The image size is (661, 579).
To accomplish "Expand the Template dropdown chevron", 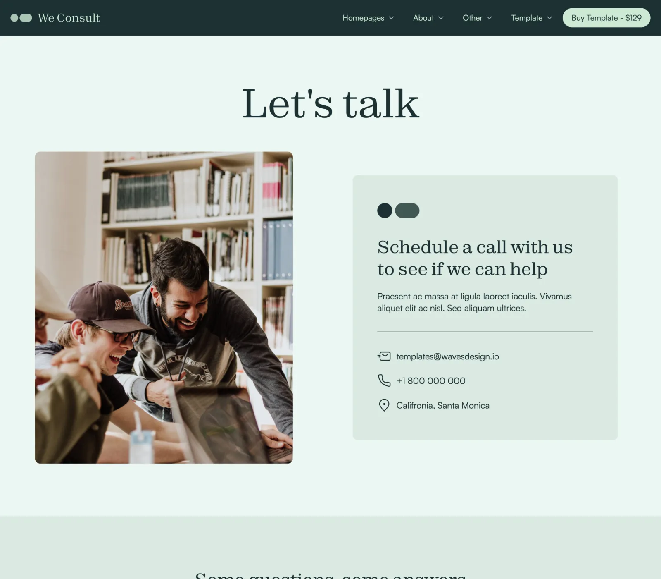I will click(x=549, y=18).
